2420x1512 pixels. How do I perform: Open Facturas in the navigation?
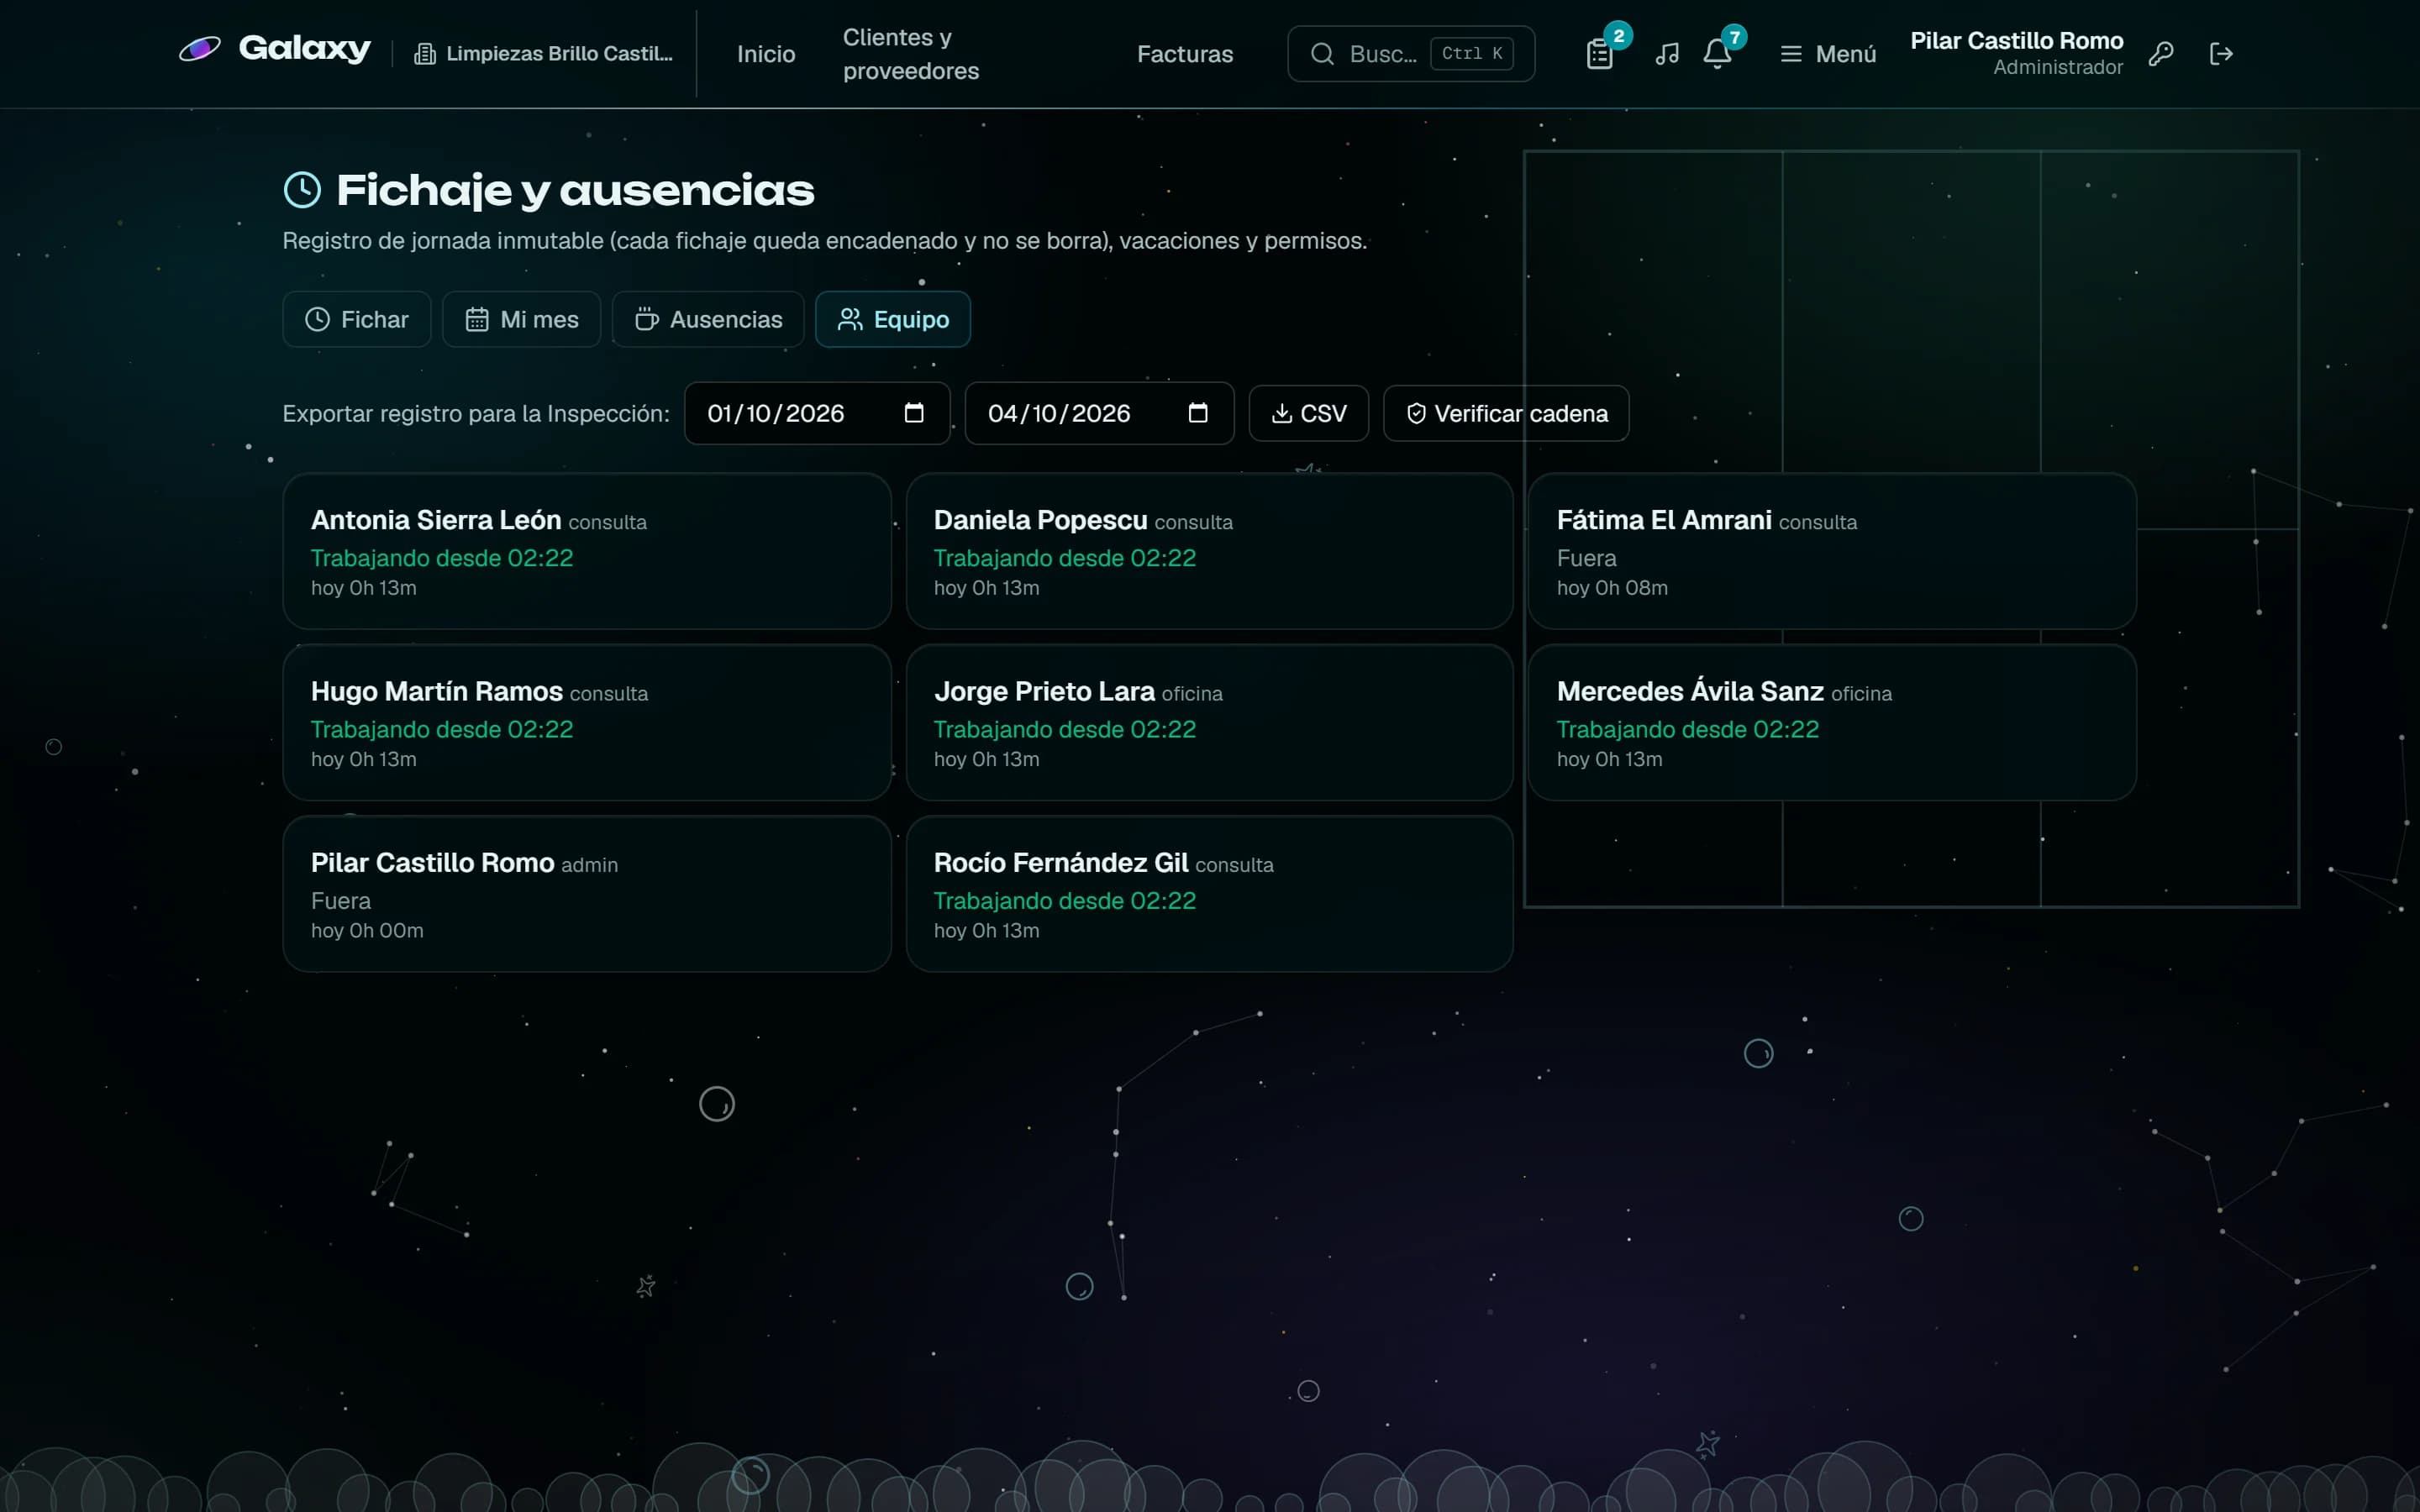tap(1185, 54)
